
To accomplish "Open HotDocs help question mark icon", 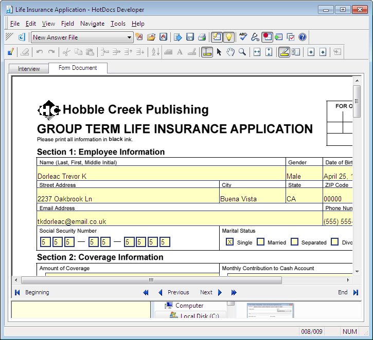I will tap(303, 37).
